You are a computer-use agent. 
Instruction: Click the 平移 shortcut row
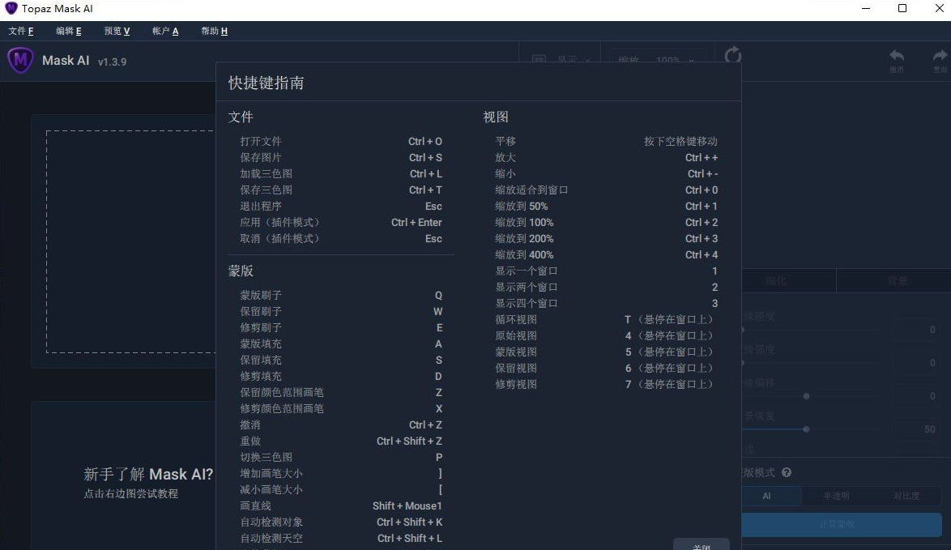point(607,141)
